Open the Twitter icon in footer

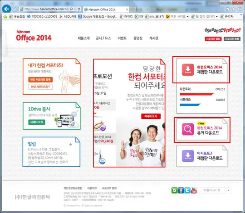(x=187, y=190)
